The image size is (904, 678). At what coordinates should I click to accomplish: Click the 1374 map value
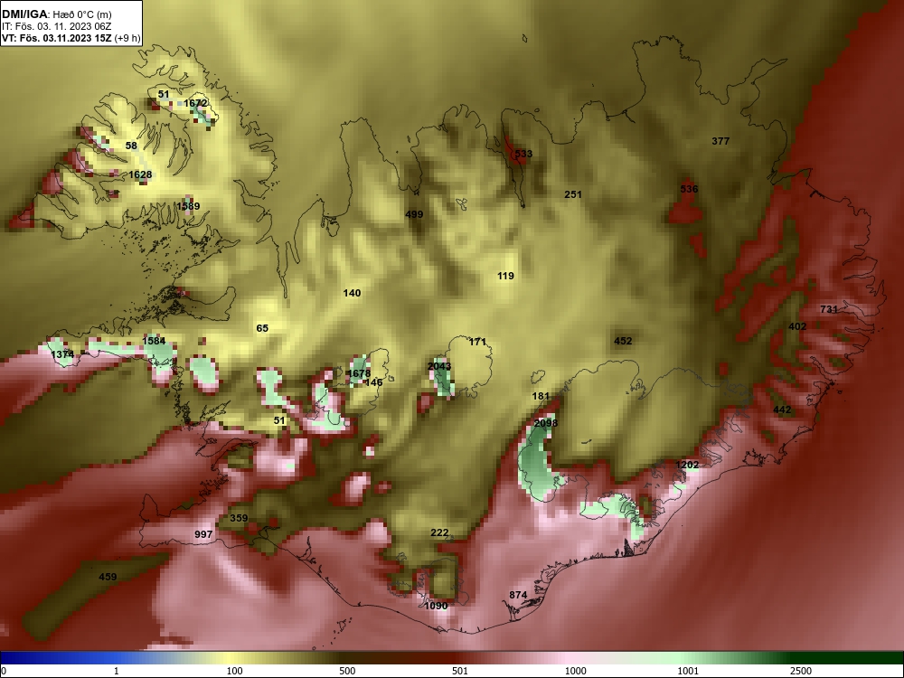point(62,354)
